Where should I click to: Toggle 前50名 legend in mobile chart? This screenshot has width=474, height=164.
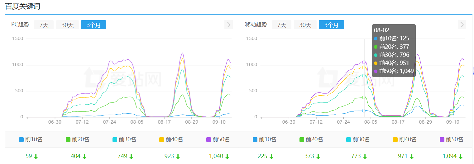[451, 139]
